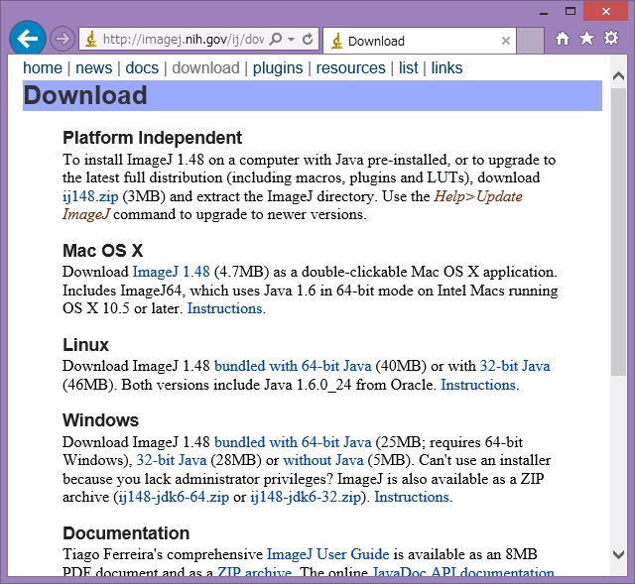
Task: Open Instructions link under Mac OS X
Action: (225, 308)
